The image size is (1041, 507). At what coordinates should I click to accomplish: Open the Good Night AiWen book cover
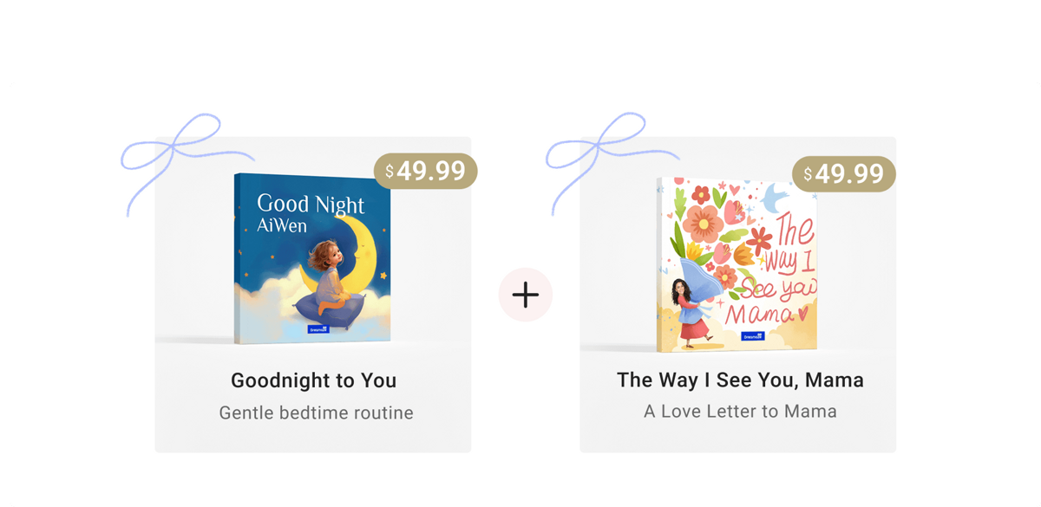(x=312, y=258)
